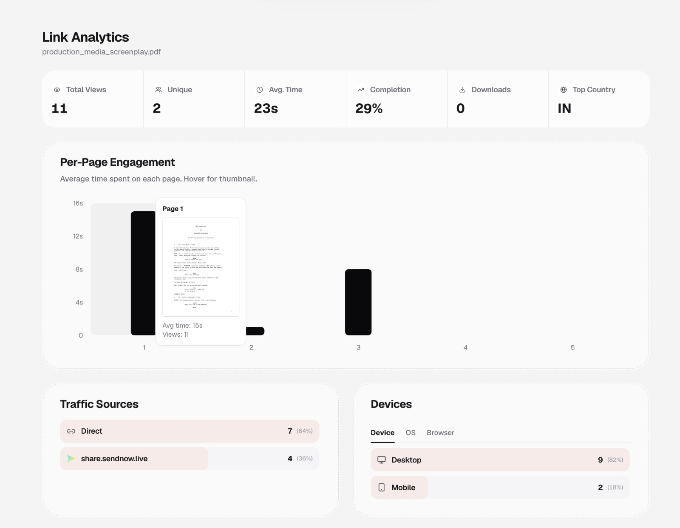Click the Mobile count 2 (18%)
Screen dimensions: 680x528
[610, 487]
